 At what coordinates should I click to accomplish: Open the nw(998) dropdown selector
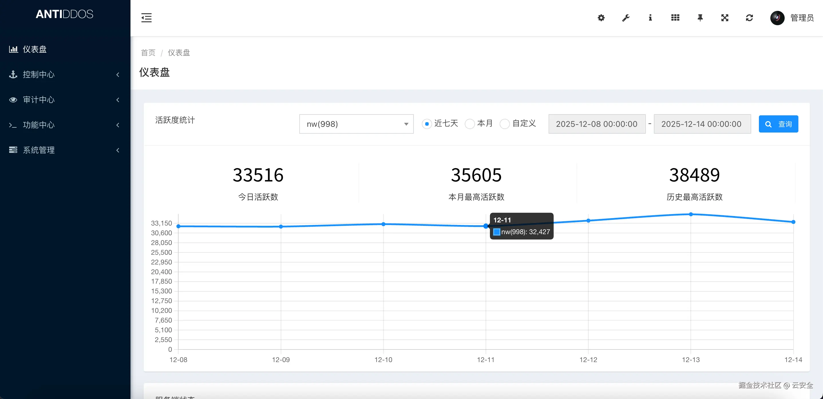(x=356, y=124)
